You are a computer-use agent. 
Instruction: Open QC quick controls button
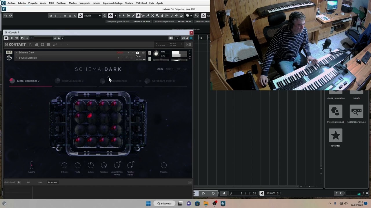coord(183,38)
